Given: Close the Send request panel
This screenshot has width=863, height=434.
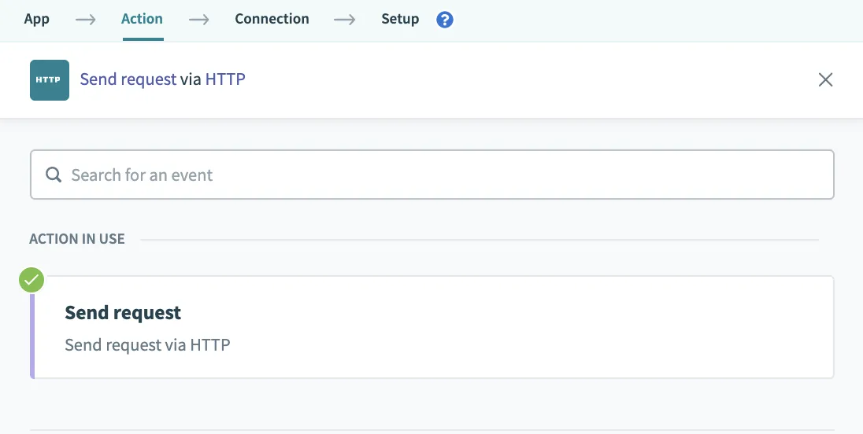Looking at the screenshot, I should (825, 79).
